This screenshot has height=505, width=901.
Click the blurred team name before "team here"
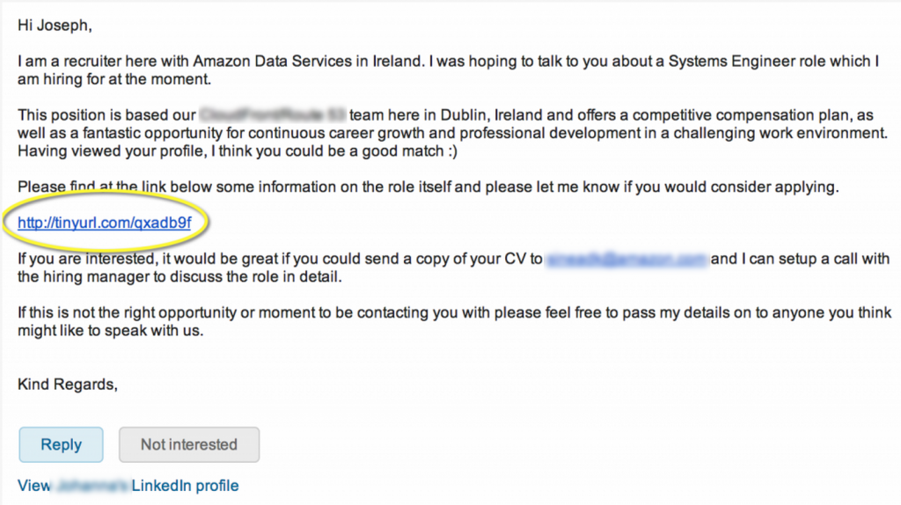[274, 115]
